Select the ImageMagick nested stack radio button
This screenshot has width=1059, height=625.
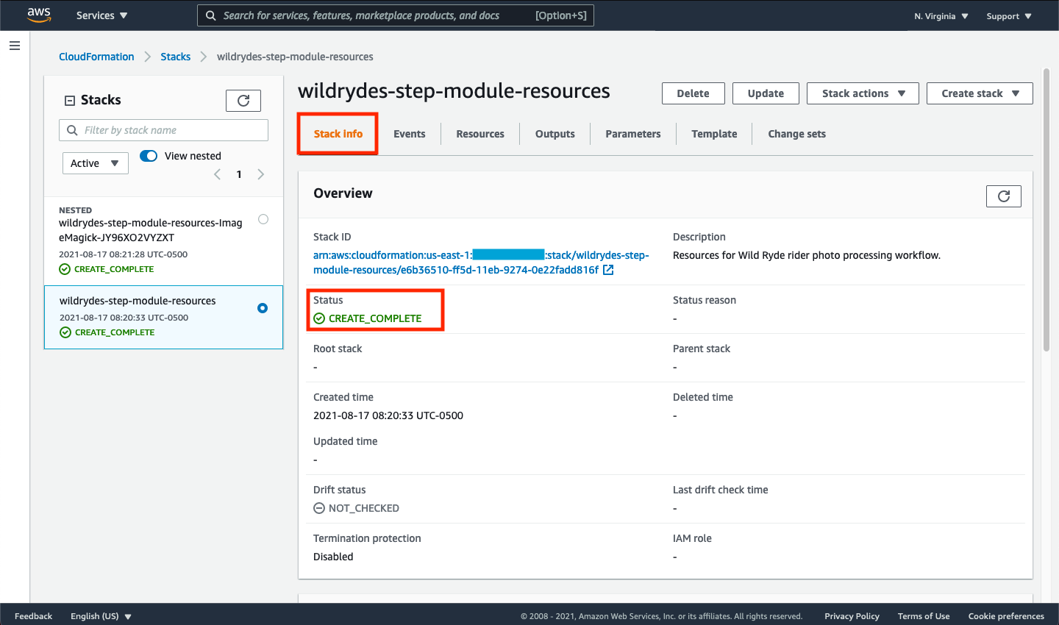coord(263,219)
